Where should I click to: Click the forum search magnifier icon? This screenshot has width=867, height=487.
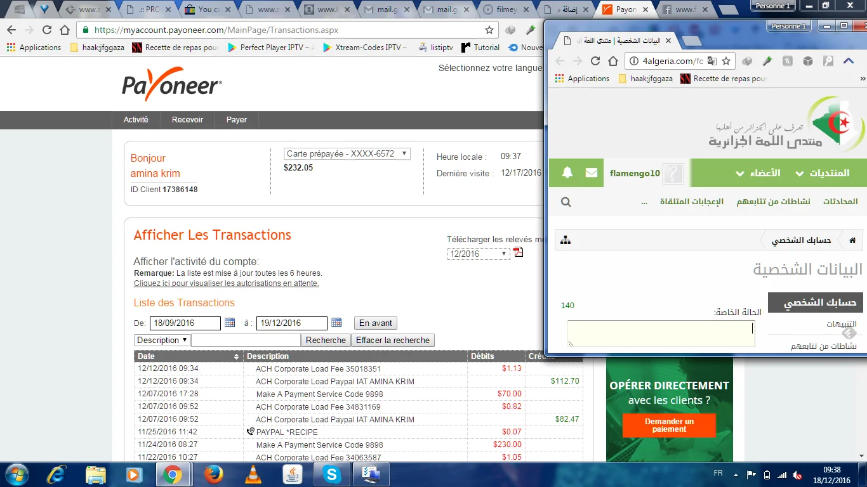[566, 202]
